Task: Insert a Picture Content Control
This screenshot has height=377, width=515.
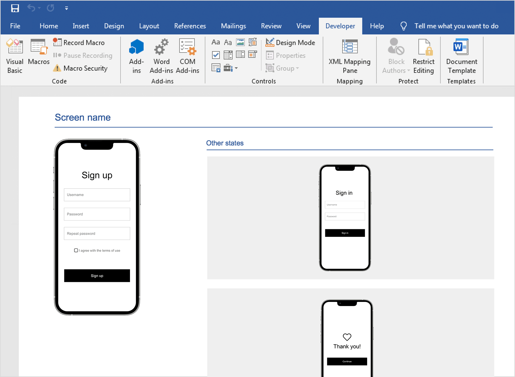Action: tap(240, 42)
